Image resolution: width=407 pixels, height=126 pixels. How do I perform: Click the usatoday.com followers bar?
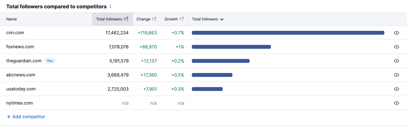[x=207, y=89]
